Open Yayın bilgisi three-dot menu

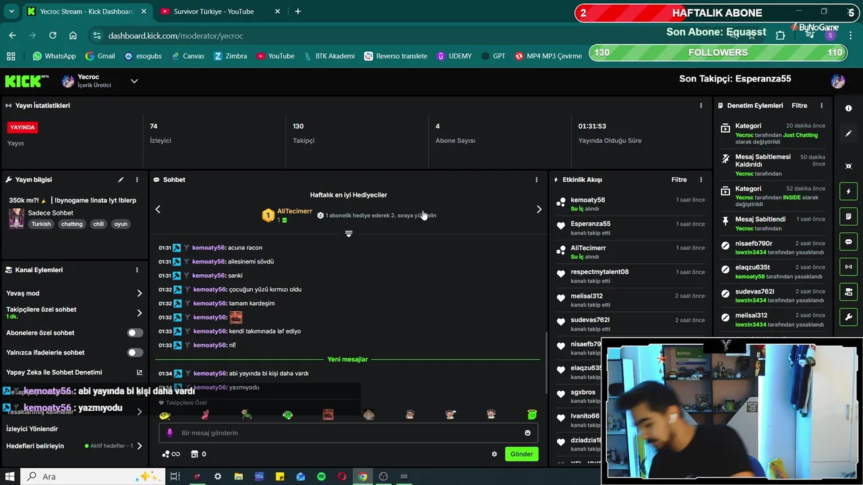137,180
